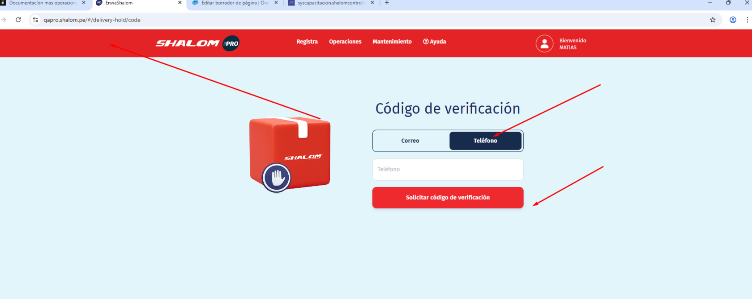Click the user profile avatar icon
The height and width of the screenshot is (299, 752).
544,44
